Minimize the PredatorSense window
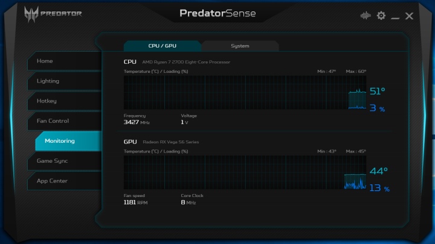The width and height of the screenshot is (435, 244). (395, 18)
